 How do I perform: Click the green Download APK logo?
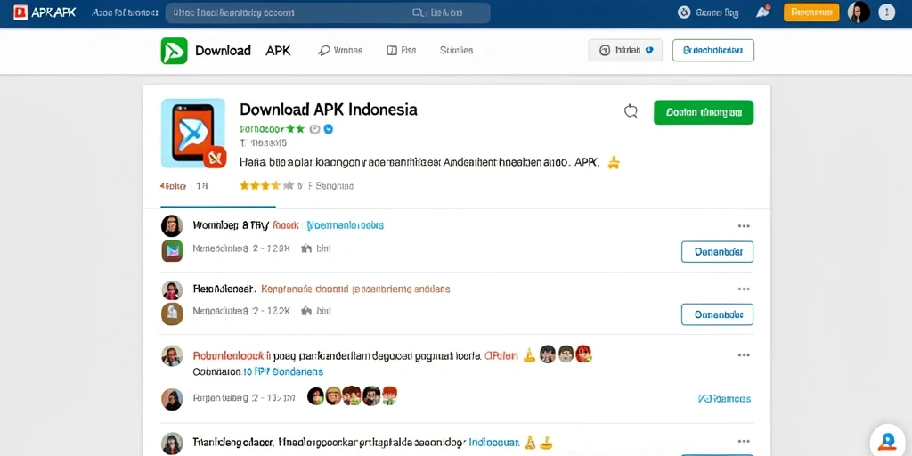coord(174,51)
